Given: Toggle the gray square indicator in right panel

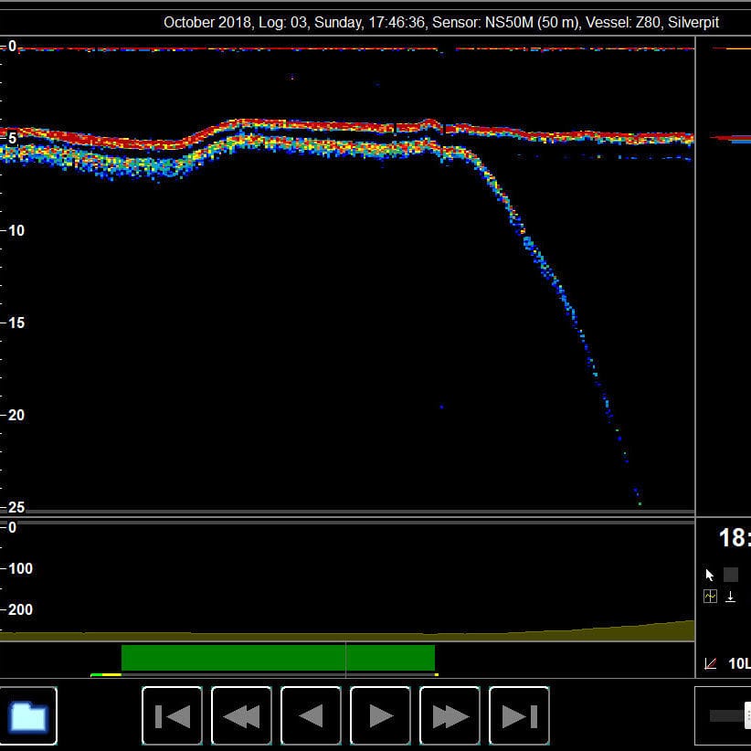Looking at the screenshot, I should click(x=730, y=574).
